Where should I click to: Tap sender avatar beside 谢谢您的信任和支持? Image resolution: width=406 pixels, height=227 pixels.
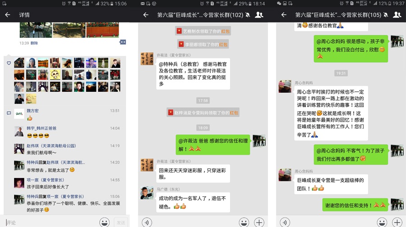point(397,205)
